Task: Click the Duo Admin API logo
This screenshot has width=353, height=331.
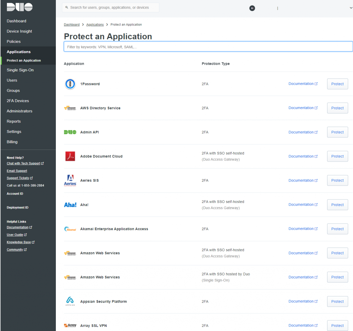Action: 70,132
